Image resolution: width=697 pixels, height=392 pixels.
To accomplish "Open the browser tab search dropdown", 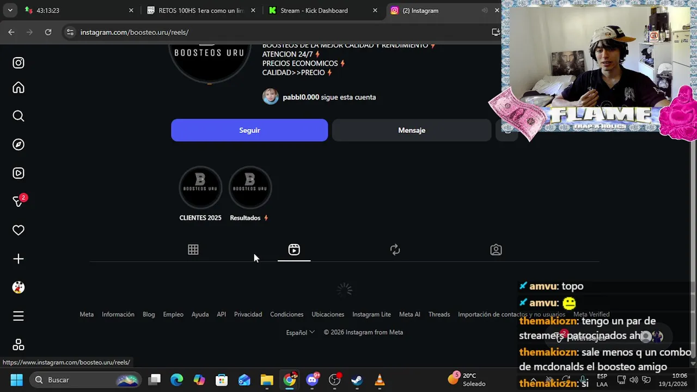I will 10,10.
